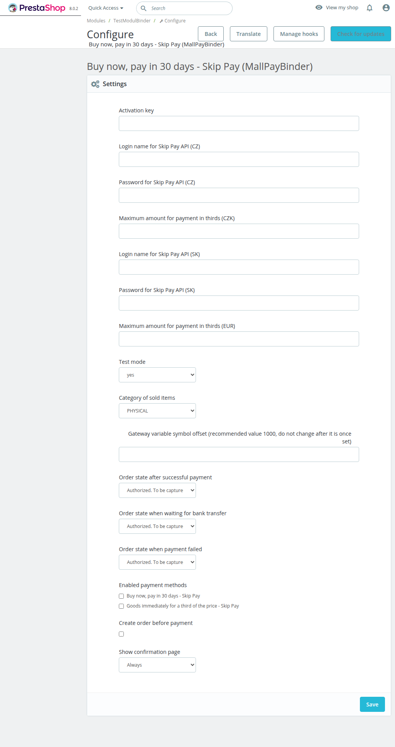Open Category of sold items dropdown
395x747 pixels.
click(157, 411)
